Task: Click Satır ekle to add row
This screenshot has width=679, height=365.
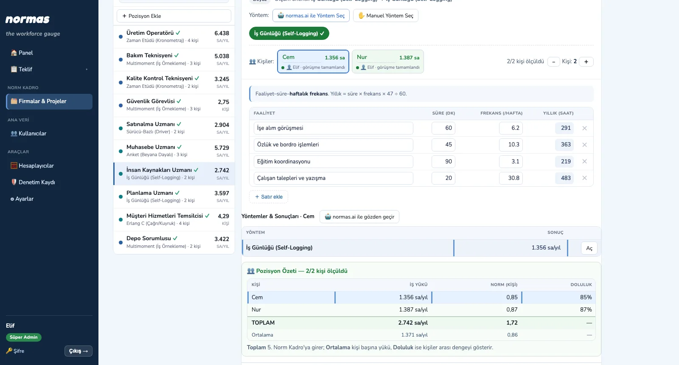Action: [x=269, y=197]
